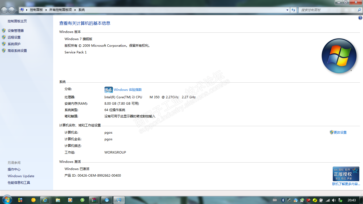Click the blue chat tray icon with clock
Screen dimensions: 363x204
(x=296, y=200)
